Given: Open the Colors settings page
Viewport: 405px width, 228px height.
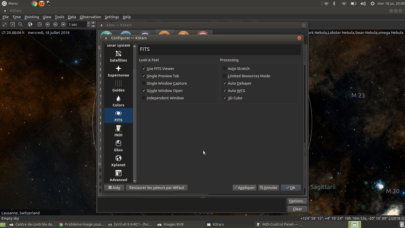Looking at the screenshot, I should tap(118, 101).
